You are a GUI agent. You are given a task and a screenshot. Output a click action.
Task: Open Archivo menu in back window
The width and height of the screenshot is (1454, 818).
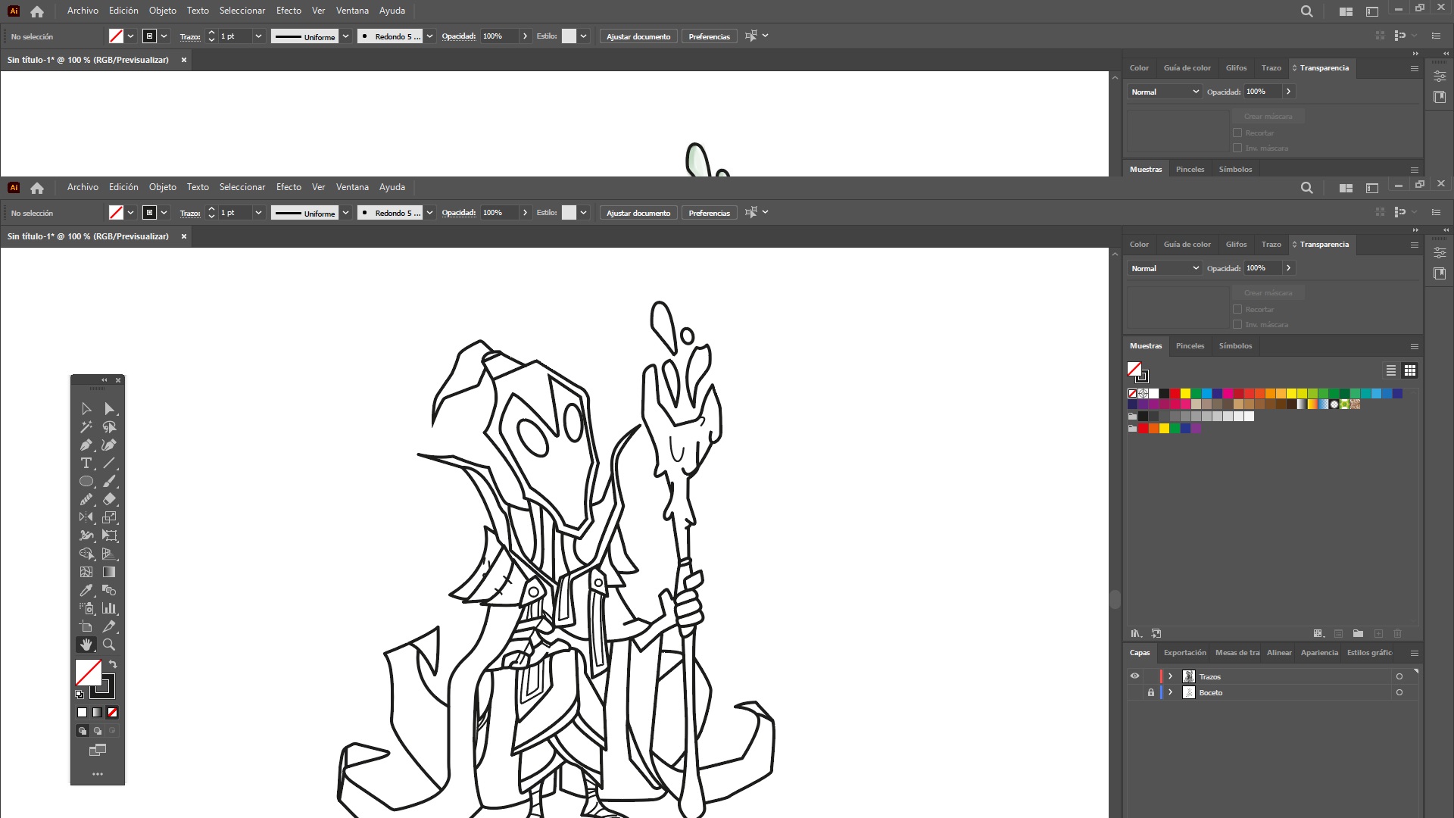click(x=83, y=11)
